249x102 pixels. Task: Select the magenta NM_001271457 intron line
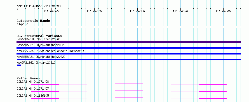click(129, 91)
